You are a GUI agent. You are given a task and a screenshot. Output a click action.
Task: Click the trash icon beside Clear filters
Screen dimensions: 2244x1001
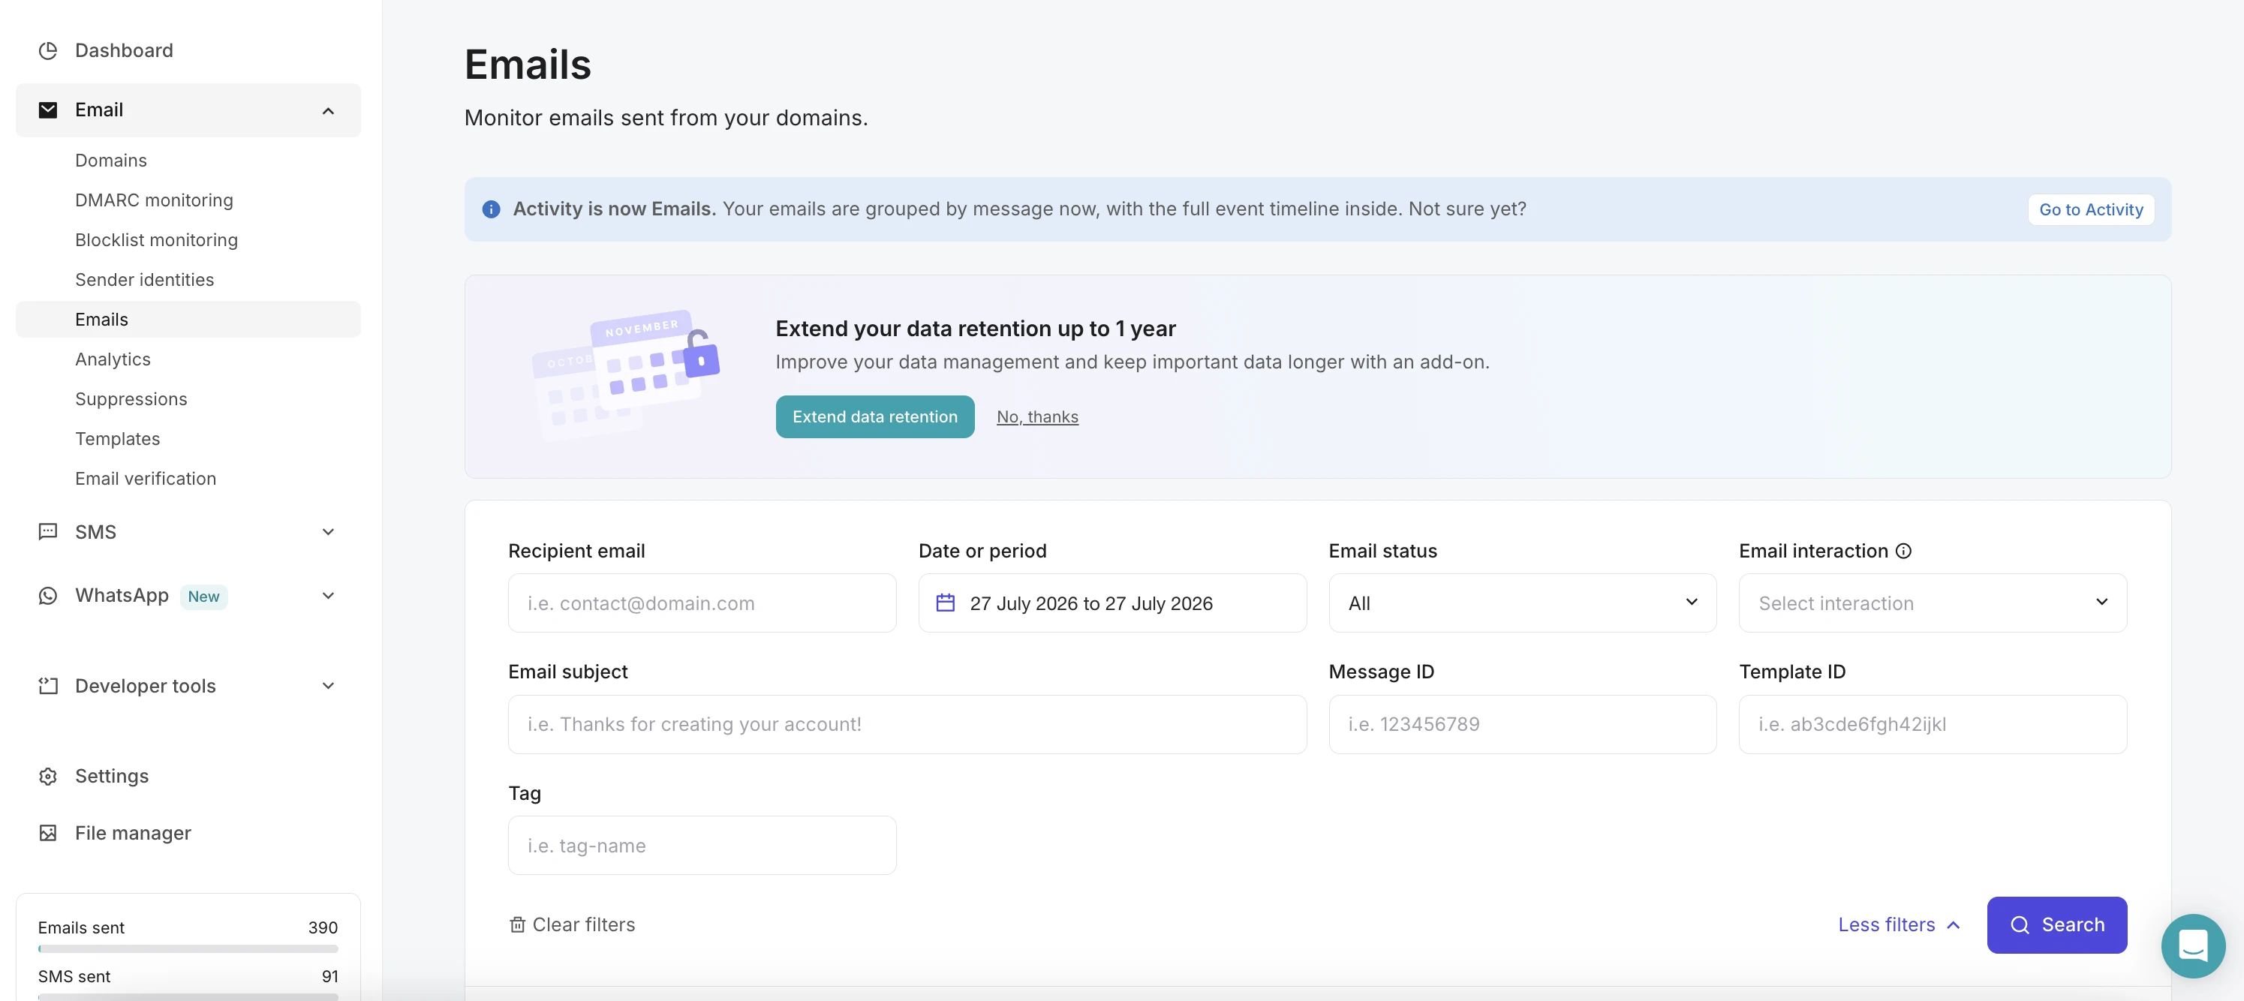[x=517, y=924]
